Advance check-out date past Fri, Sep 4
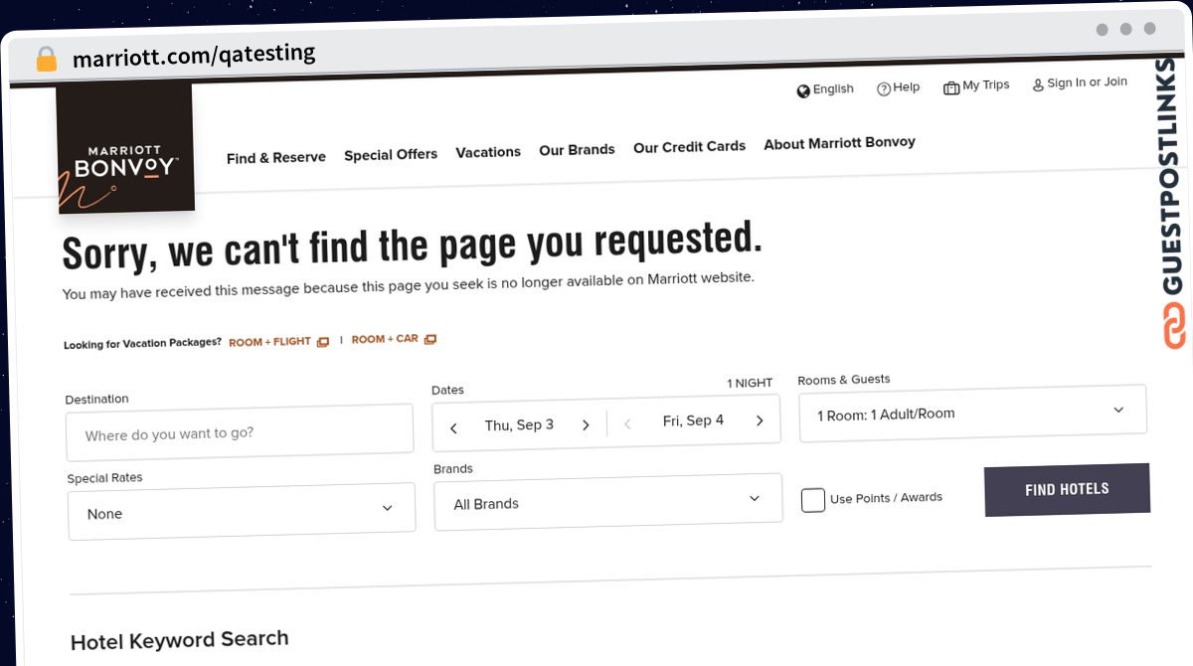The image size is (1193, 666). click(x=760, y=420)
